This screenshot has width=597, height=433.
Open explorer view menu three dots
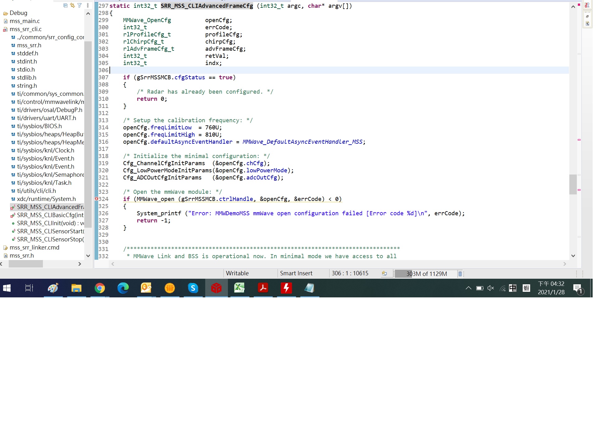[88, 6]
